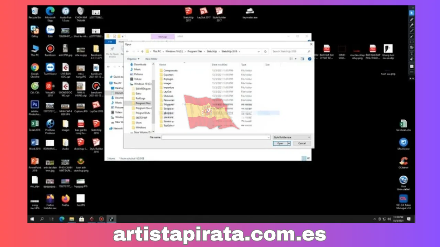The image size is (440, 247).
Task: Open the Firefox desktop shortcut
Action: pyautogui.click(x=65, y=200)
